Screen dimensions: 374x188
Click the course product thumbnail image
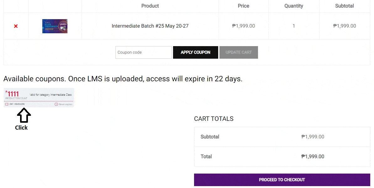55,26
